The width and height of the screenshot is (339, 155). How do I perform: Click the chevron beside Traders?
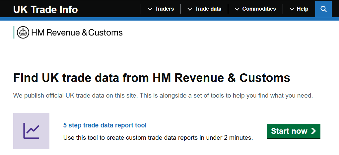[150, 9]
